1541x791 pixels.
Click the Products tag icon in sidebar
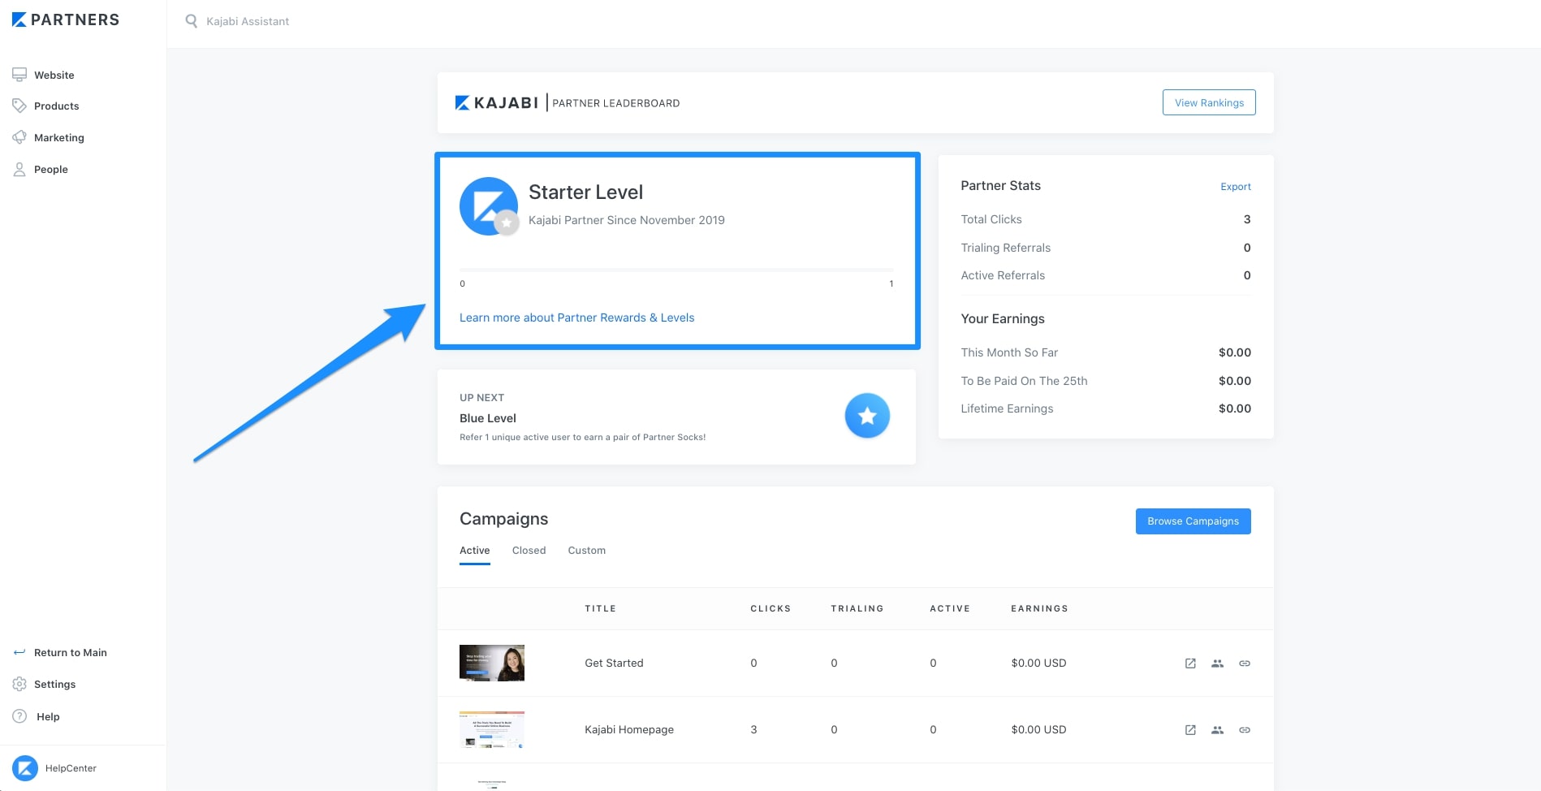pyautogui.click(x=19, y=106)
